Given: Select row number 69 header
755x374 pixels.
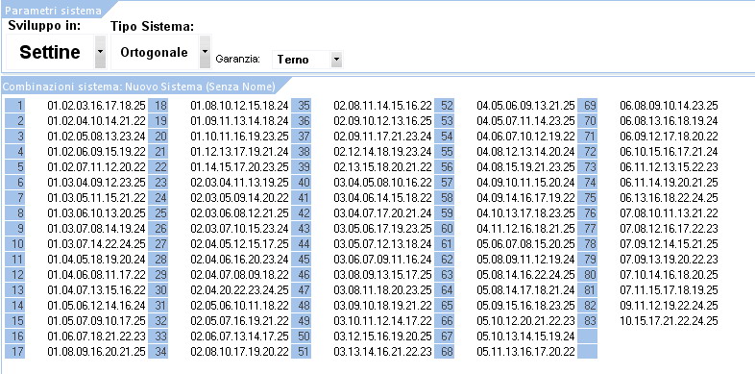Looking at the screenshot, I should click(588, 106).
